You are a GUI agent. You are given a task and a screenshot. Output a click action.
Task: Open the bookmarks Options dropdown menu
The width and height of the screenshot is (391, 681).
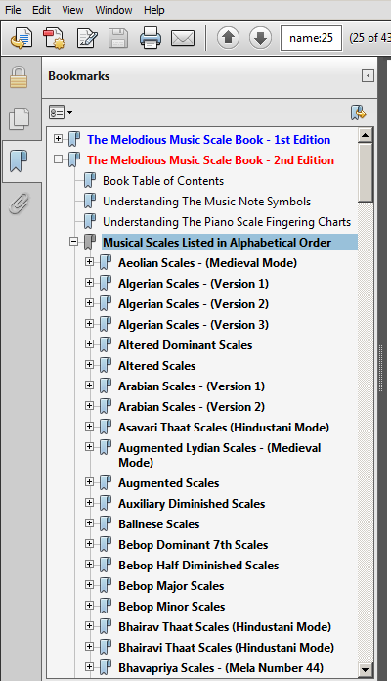61,113
